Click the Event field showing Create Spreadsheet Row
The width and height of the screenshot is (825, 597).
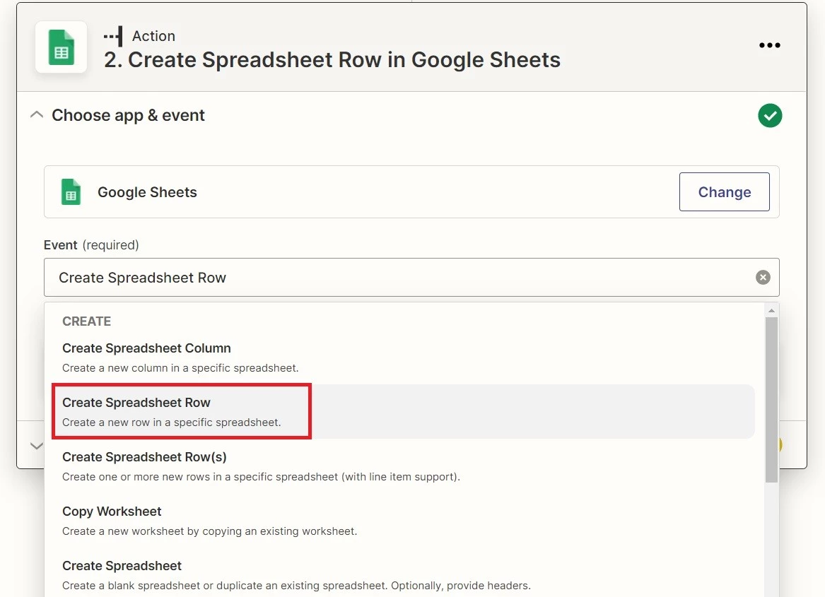(x=411, y=277)
